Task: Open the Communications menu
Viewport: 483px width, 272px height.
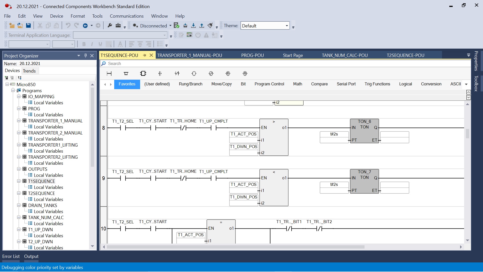Action: (x=127, y=16)
